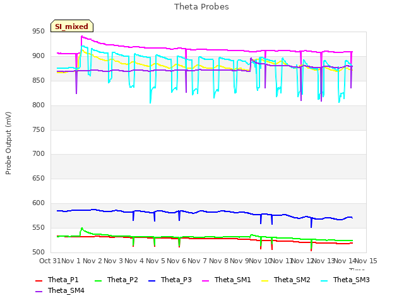Select Theta_SM2 legend entry

(x=286, y=280)
